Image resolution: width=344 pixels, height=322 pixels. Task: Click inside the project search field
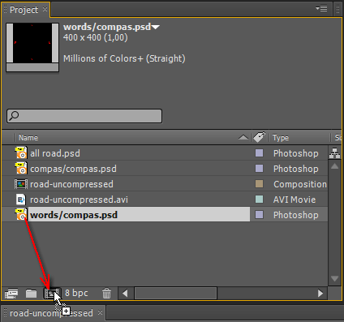84,116
